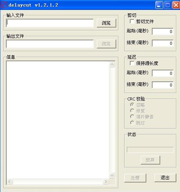Enable the 剪切文件 checkbox
This screenshot has width=180, height=192.
(132, 21)
